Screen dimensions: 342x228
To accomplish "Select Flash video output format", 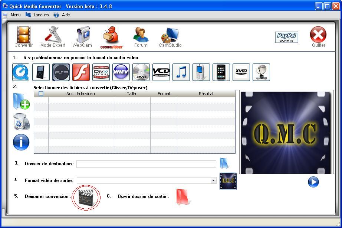I will [81, 72].
